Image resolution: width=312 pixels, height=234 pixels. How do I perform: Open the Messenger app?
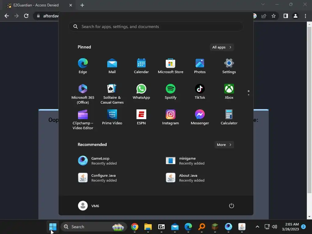click(x=200, y=117)
